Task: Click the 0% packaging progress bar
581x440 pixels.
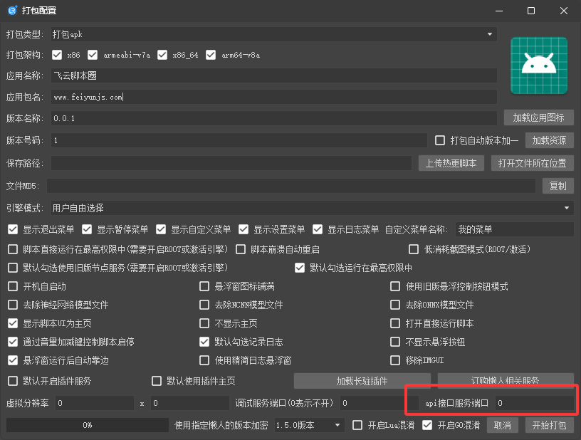Action: pyautogui.click(x=88, y=425)
